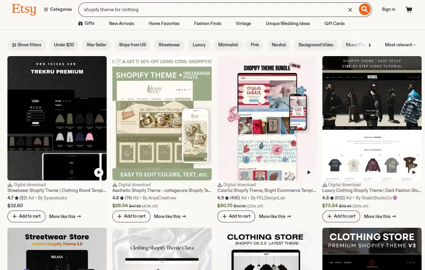The height and width of the screenshot is (270, 425).
Task: Toggle the Ships from US filter chip
Action: 132,45
